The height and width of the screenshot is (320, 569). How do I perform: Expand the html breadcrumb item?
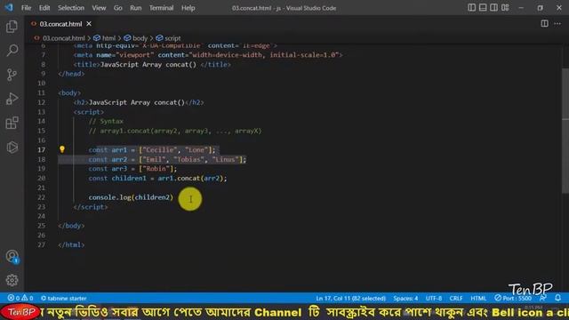(105, 38)
